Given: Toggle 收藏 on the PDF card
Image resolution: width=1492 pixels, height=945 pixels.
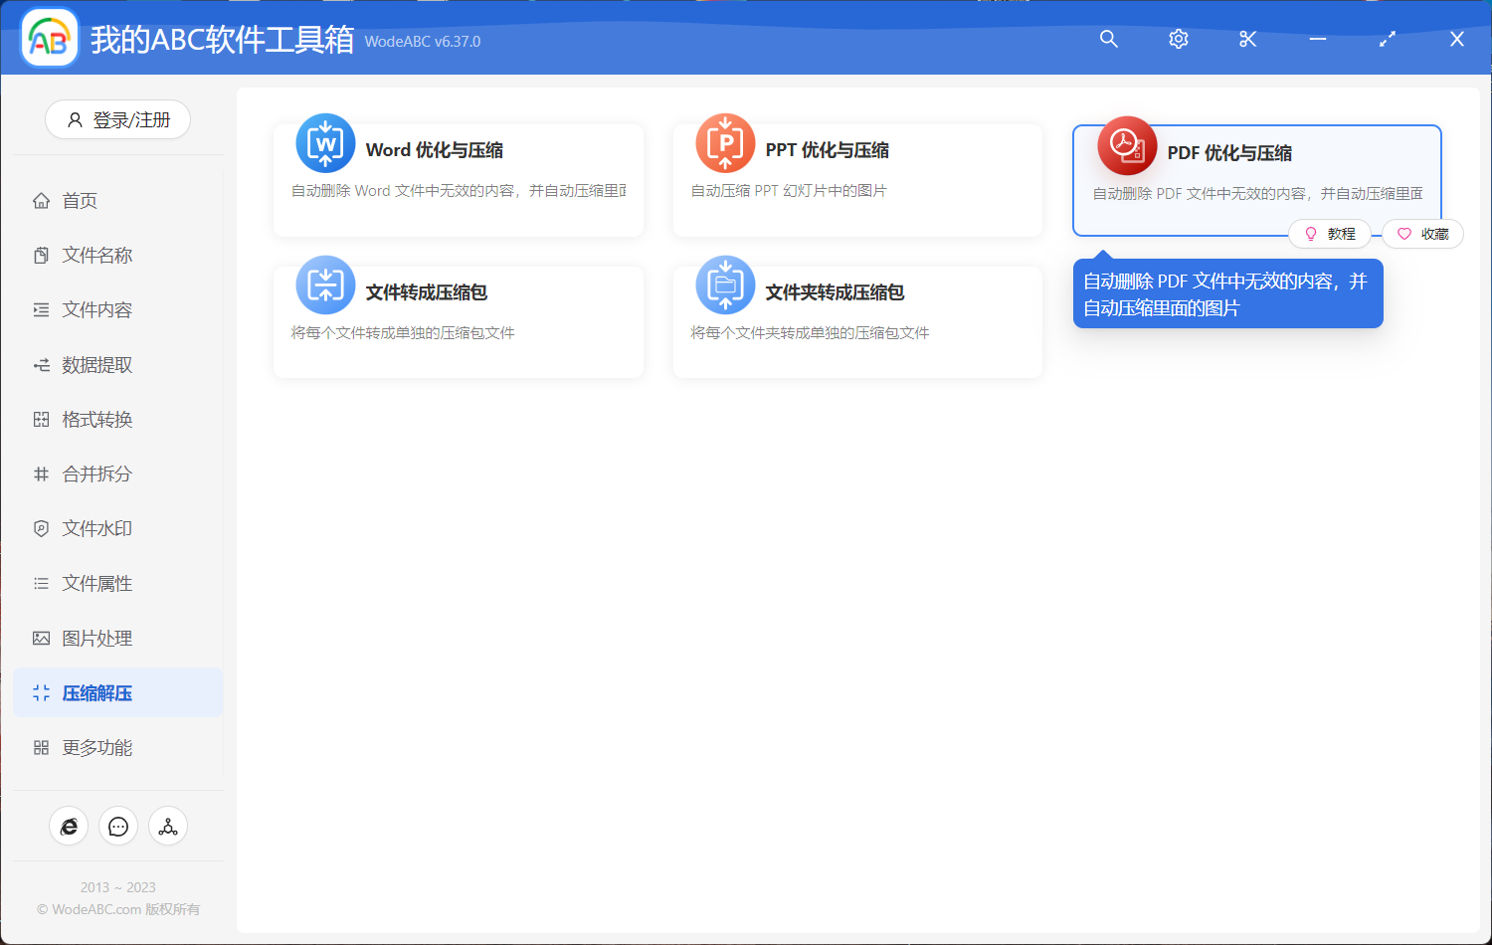Looking at the screenshot, I should coord(1422,233).
